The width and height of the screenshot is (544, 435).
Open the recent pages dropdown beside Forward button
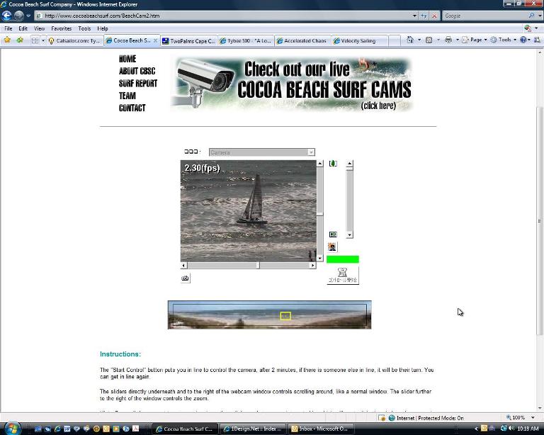[x=28, y=16]
